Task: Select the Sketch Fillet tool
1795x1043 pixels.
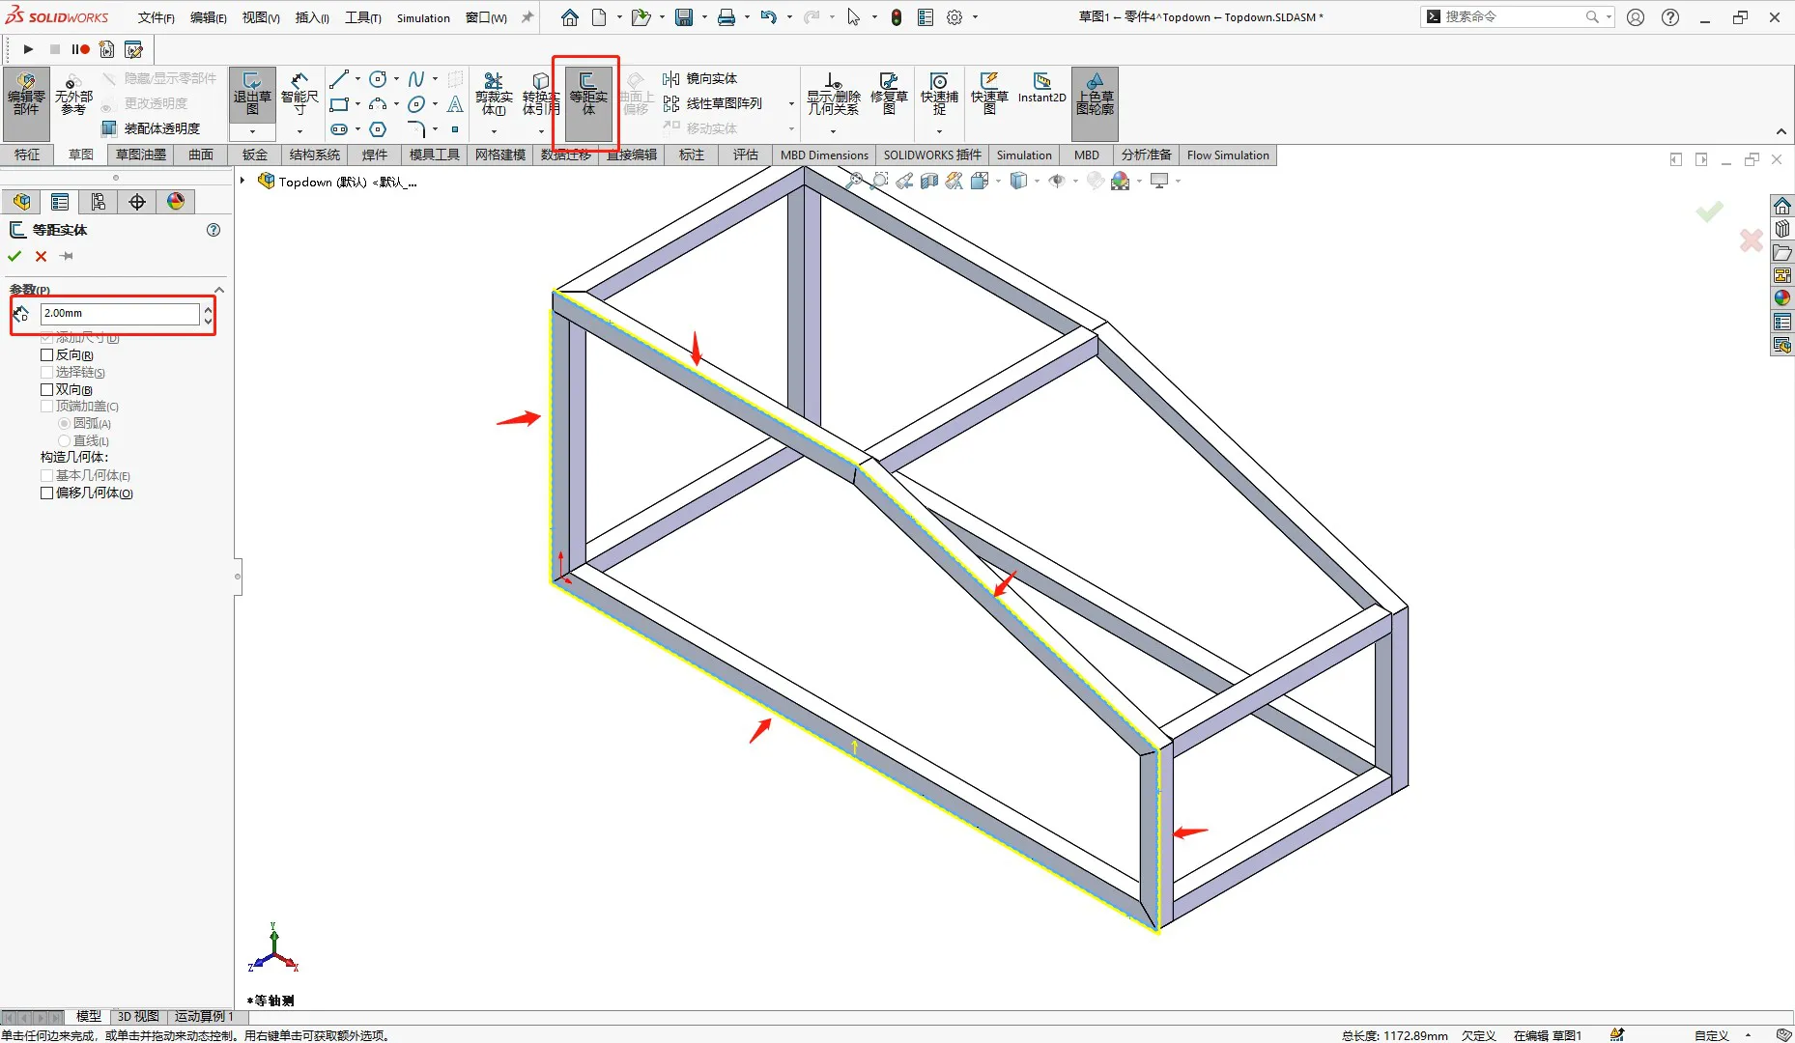Action: [416, 129]
